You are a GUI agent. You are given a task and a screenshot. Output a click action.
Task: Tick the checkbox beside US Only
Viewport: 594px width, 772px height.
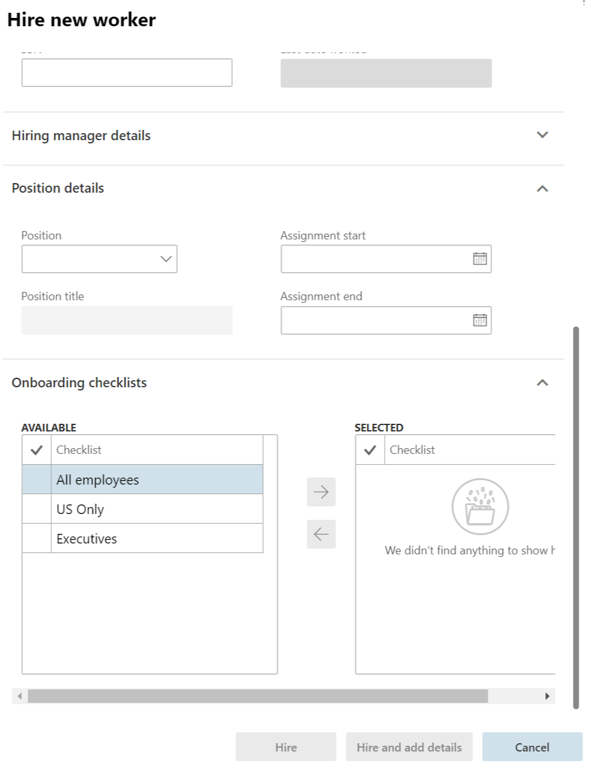pyautogui.click(x=36, y=509)
